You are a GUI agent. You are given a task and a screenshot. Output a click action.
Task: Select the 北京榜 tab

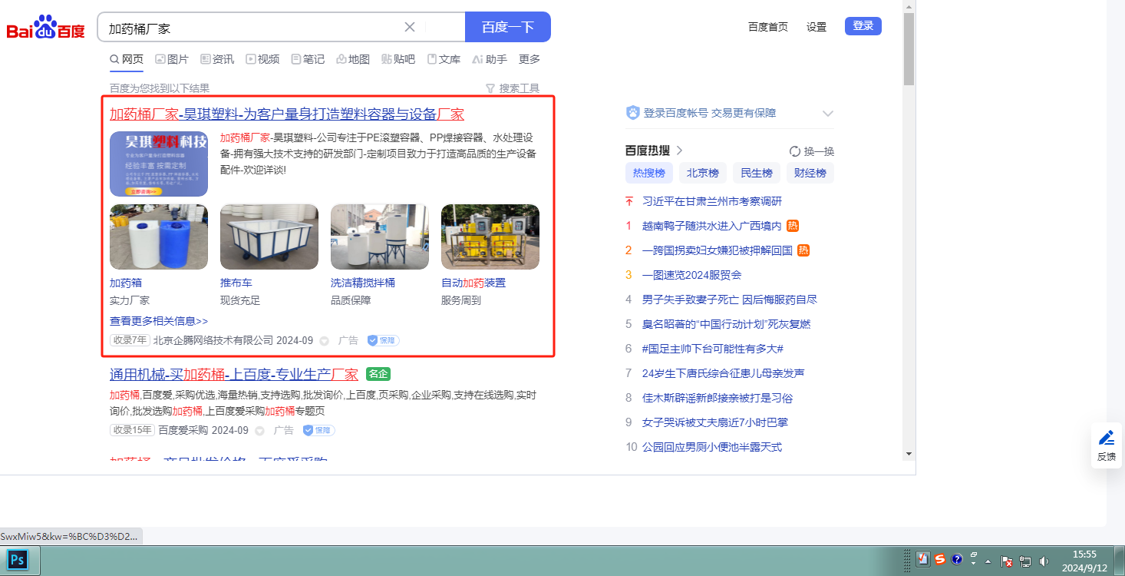[x=703, y=173]
